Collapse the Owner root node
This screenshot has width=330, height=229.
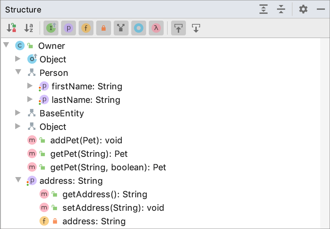(x=6, y=46)
